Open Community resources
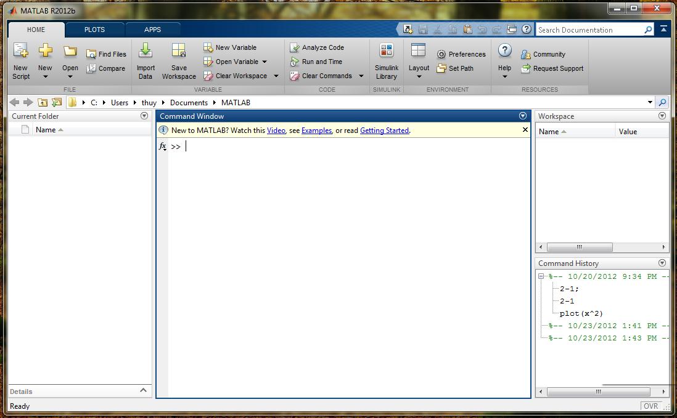 coord(543,54)
